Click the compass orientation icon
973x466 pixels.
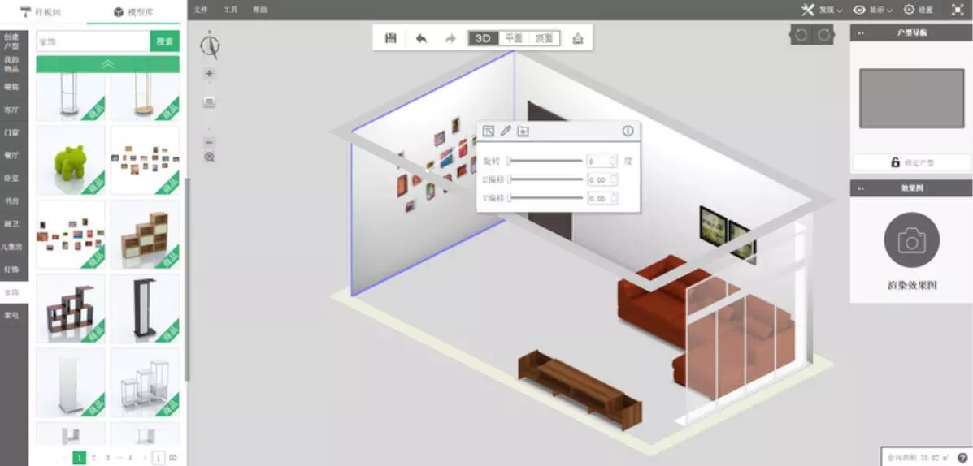[210, 45]
